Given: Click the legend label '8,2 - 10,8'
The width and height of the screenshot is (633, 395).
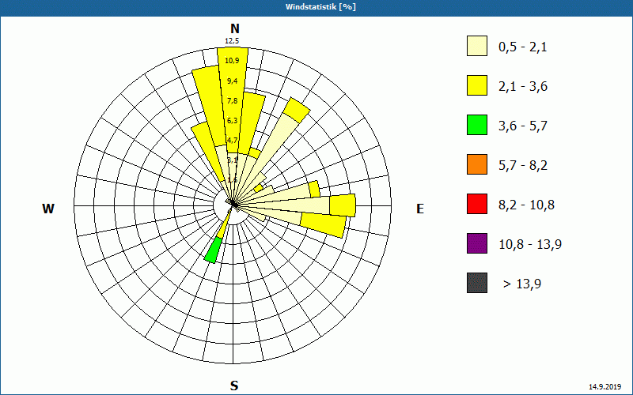Looking at the screenshot, I should [x=526, y=205].
